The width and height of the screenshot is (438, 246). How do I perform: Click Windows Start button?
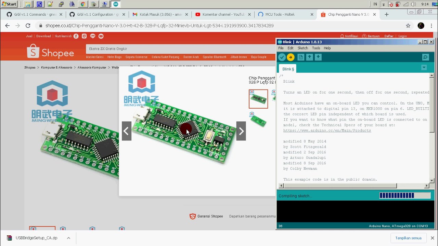pos(9,4)
